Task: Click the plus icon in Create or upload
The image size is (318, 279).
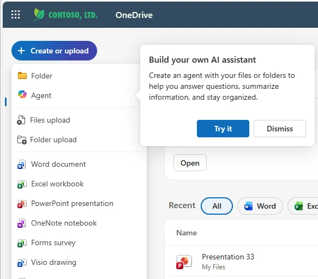Action: coord(21,51)
